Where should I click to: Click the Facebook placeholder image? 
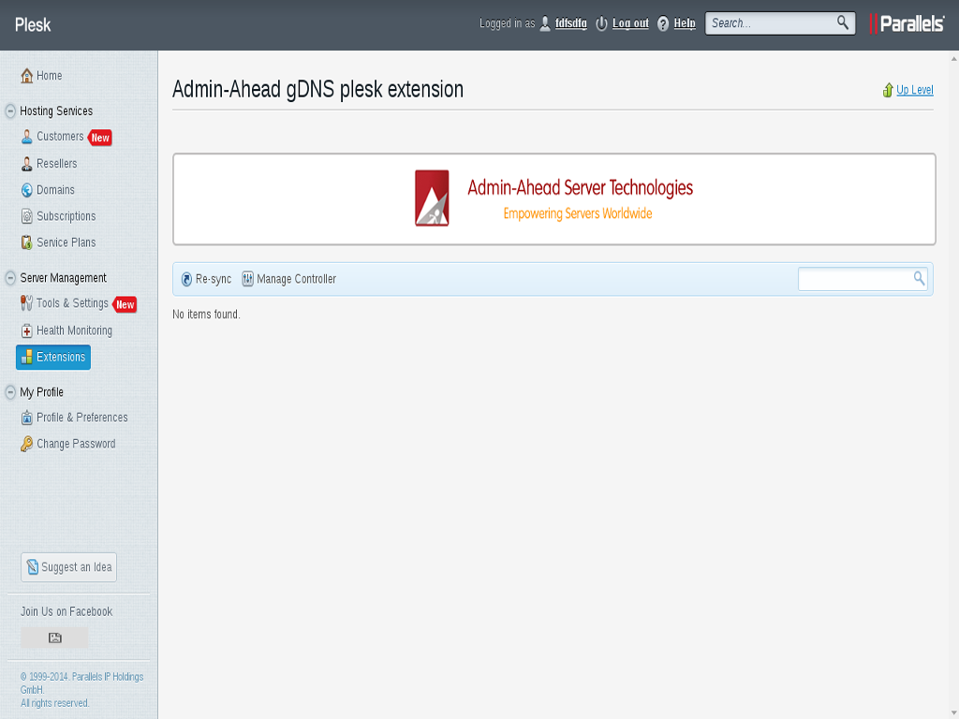[54, 638]
